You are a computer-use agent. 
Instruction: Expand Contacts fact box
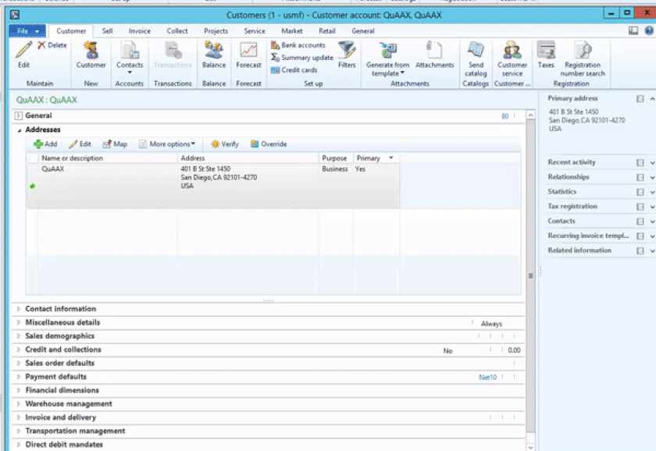(x=652, y=221)
